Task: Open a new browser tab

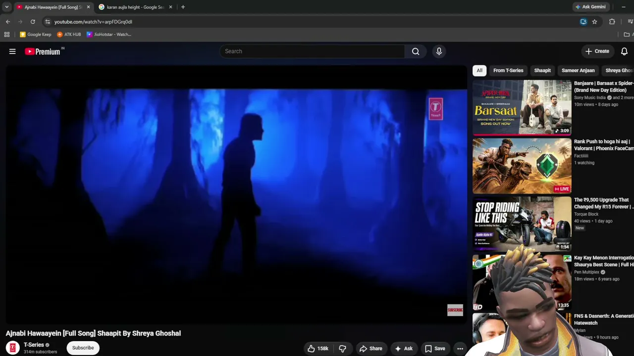Action: click(x=183, y=7)
